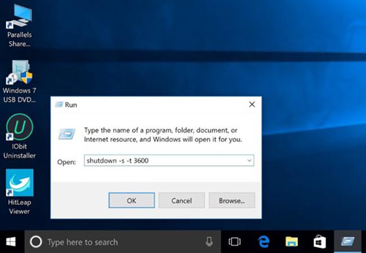
Task: Click the Run icon in title bar
Action: pos(59,105)
